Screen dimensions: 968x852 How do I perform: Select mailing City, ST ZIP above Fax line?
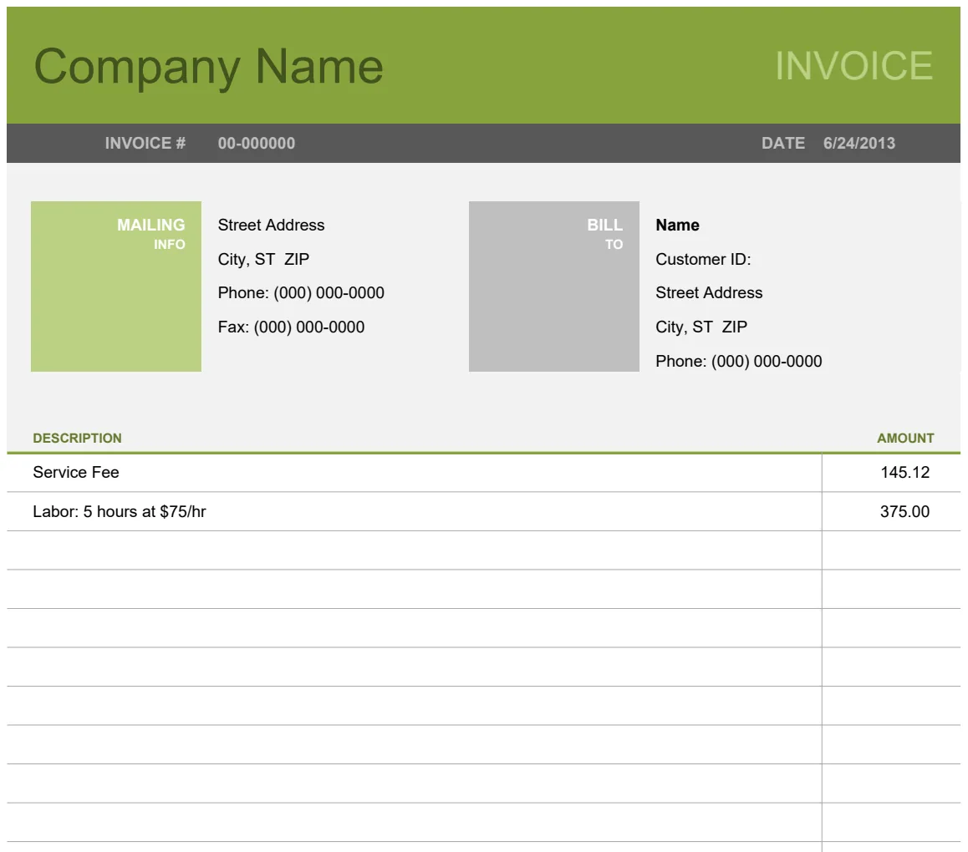(x=263, y=259)
